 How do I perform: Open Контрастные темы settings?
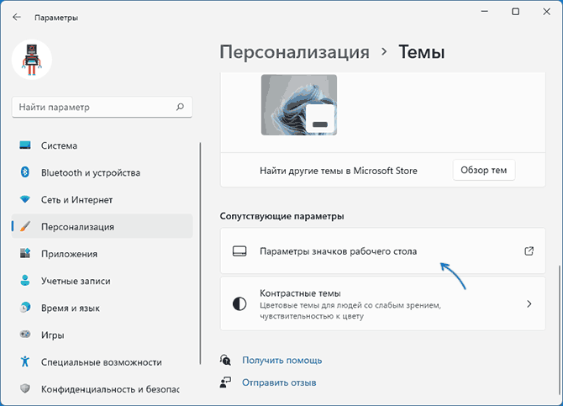[382, 304]
